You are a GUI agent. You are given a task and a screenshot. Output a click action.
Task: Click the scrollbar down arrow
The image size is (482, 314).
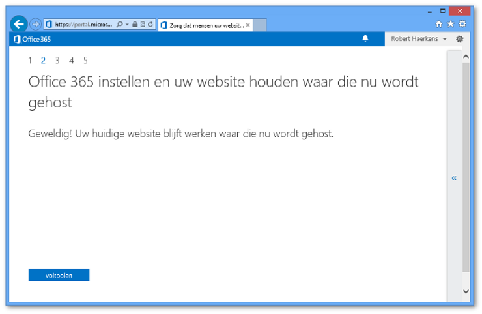click(466, 291)
